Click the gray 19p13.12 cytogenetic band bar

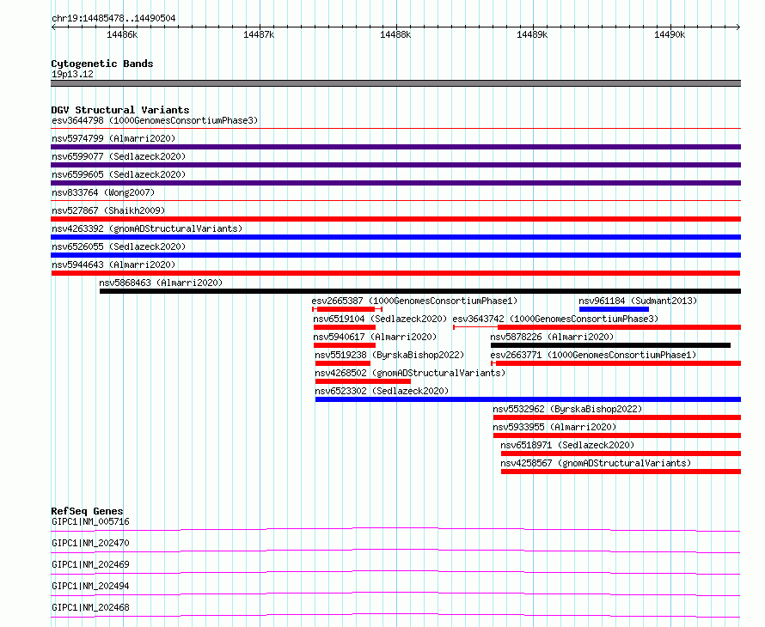[x=395, y=83]
